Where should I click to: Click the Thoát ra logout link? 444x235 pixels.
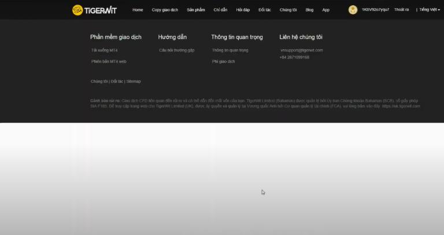click(401, 10)
